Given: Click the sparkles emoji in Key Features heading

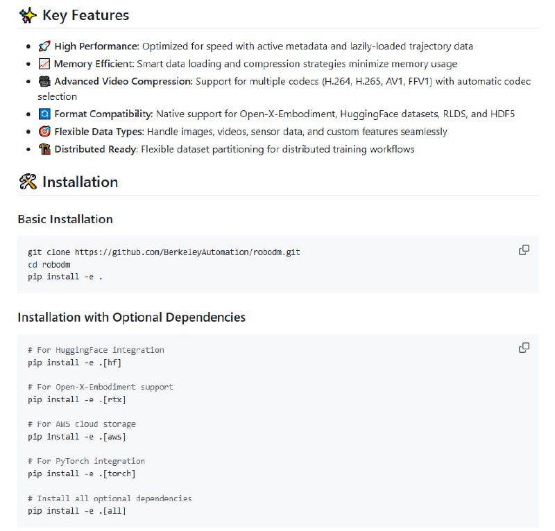Looking at the screenshot, I should coord(27,15).
